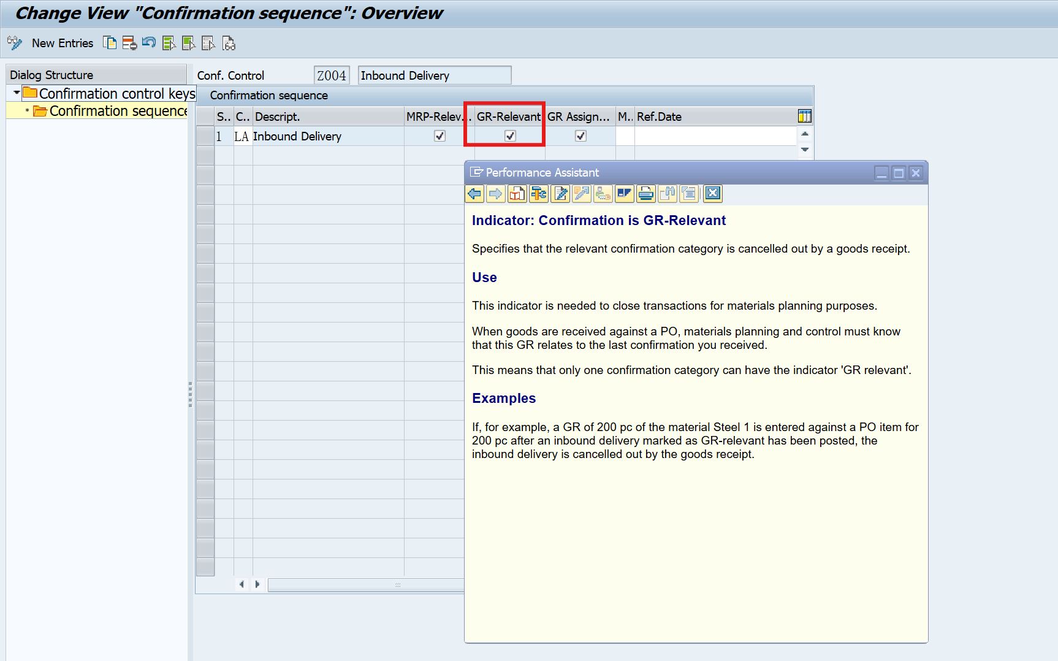Click the Use heading in help text
Screen dimensions: 1058x661
coord(484,277)
